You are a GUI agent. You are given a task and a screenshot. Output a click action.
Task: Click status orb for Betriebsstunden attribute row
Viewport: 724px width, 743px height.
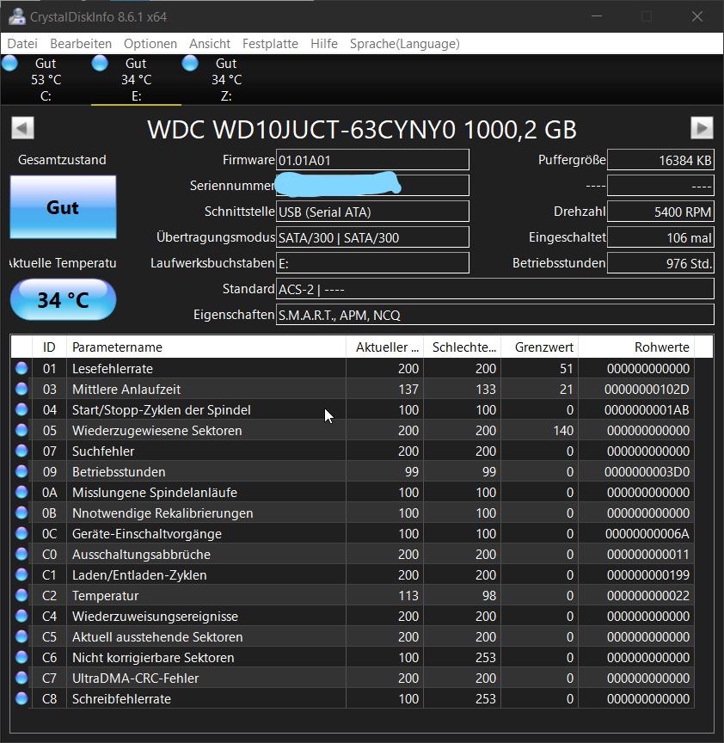21,471
